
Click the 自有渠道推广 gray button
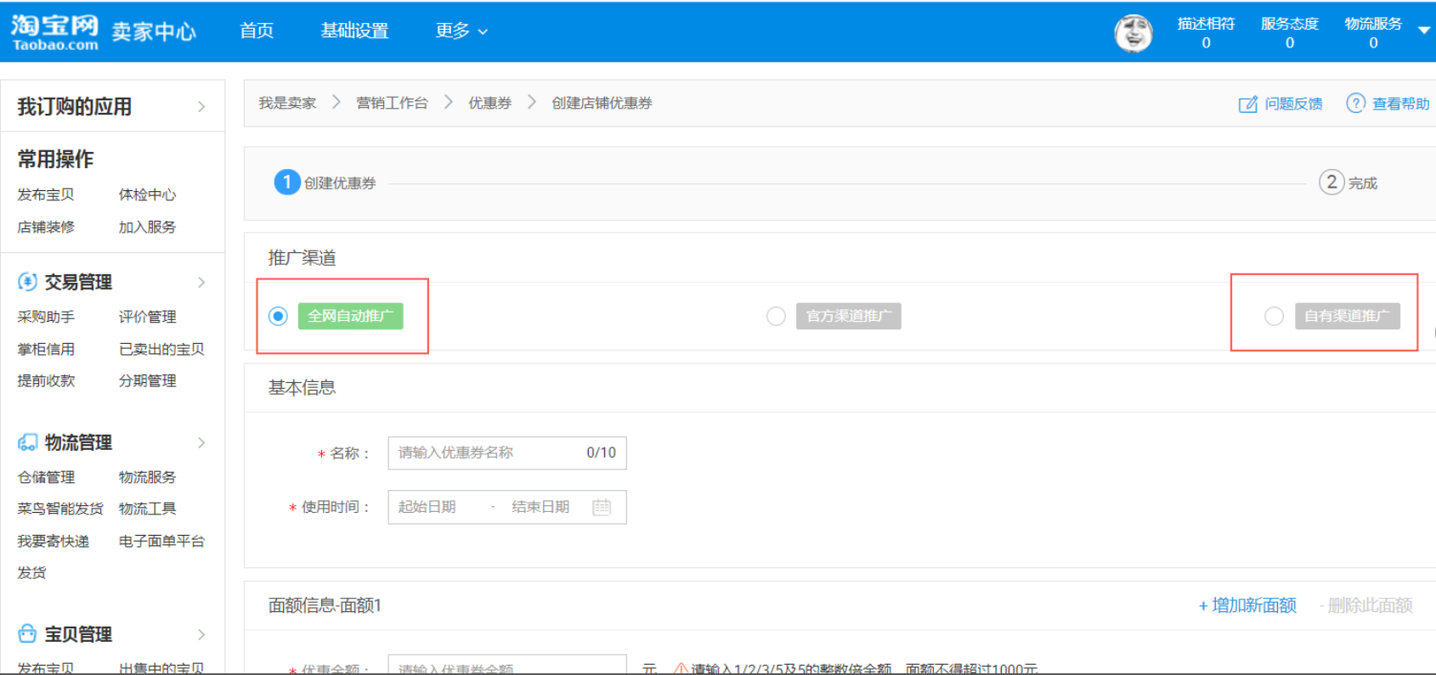(x=1347, y=316)
